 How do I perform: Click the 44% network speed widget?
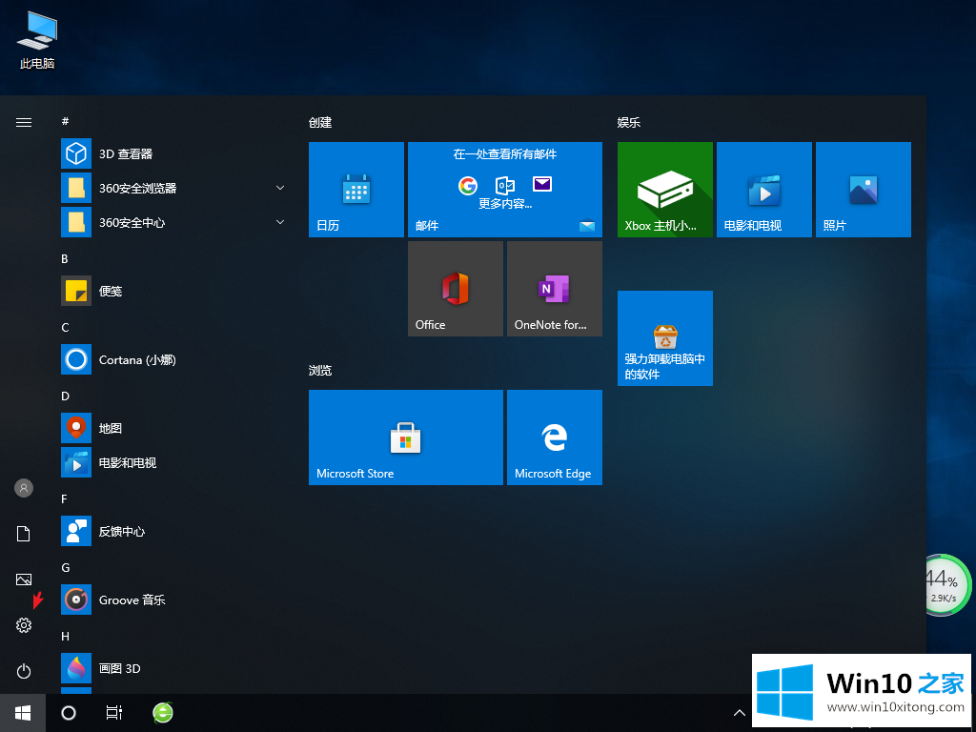point(945,585)
